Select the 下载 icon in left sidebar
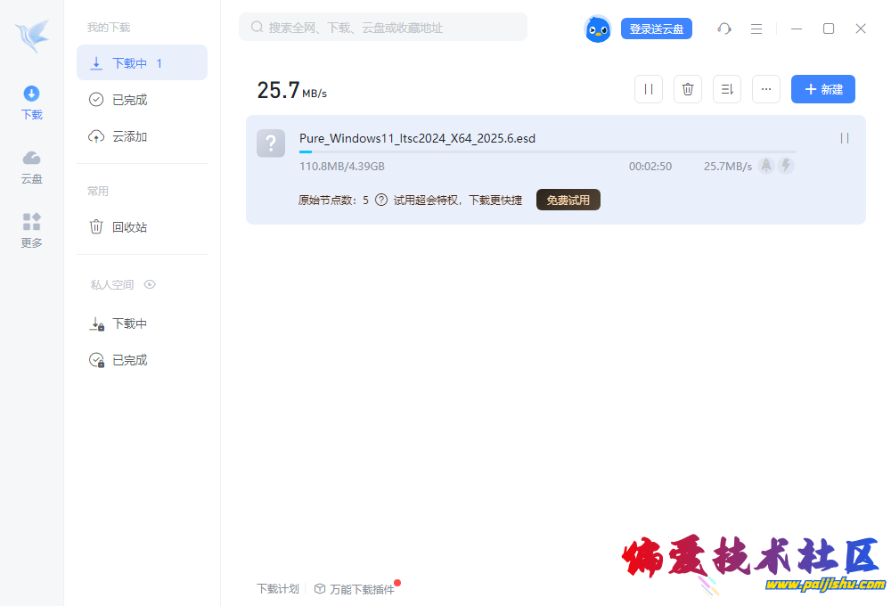Image resolution: width=891 pixels, height=606 pixels. coord(31,100)
